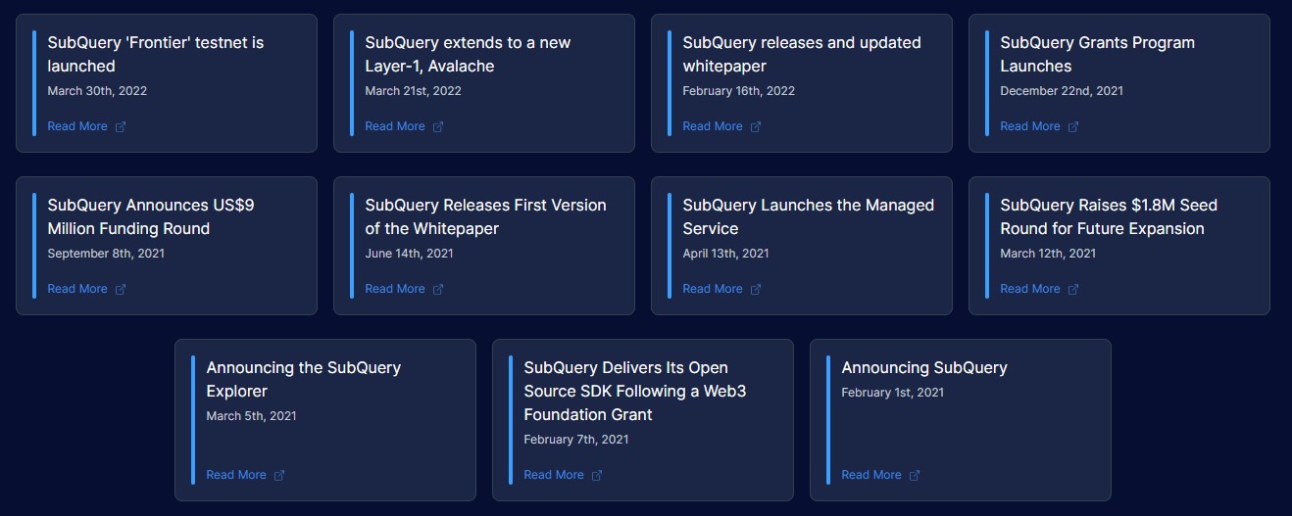Click the date "February 16th, 2022"

[x=739, y=91]
